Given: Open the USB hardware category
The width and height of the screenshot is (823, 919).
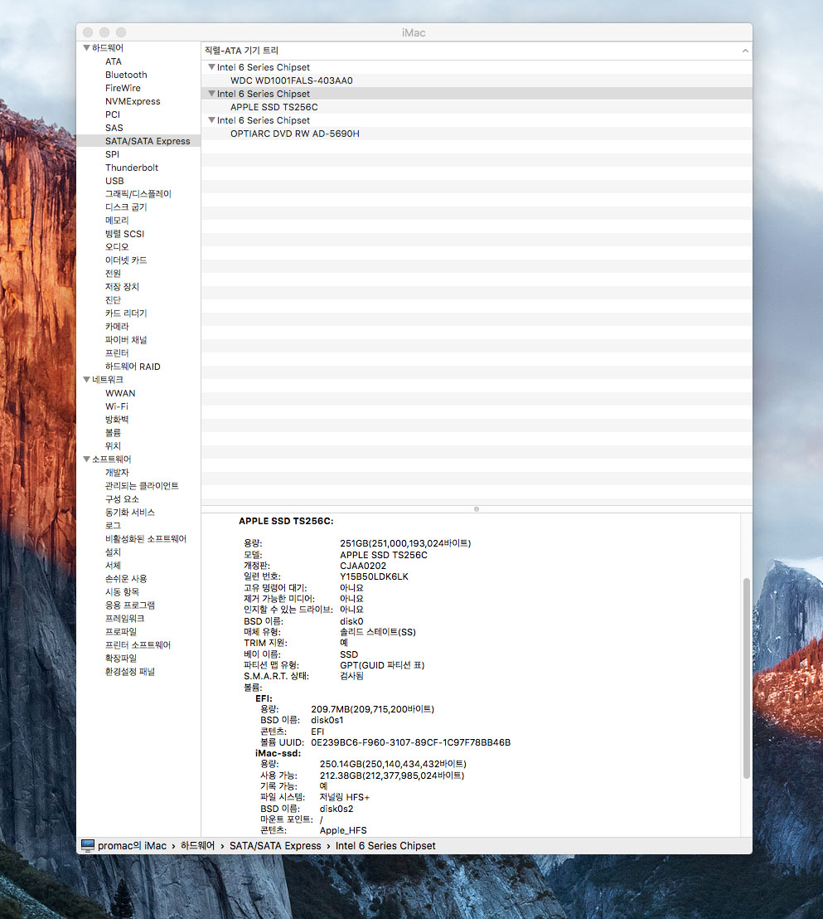Looking at the screenshot, I should pos(114,181).
